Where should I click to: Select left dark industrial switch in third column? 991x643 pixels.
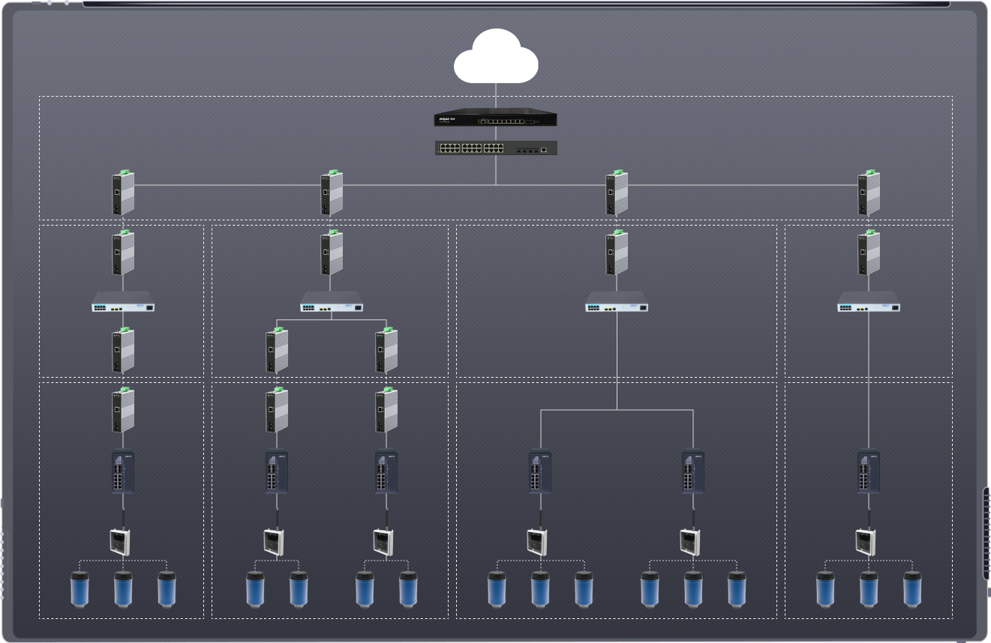539,471
